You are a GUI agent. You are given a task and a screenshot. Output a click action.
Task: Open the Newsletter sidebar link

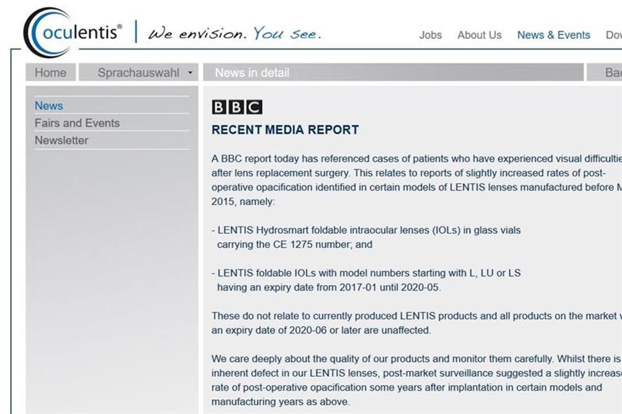click(x=61, y=140)
